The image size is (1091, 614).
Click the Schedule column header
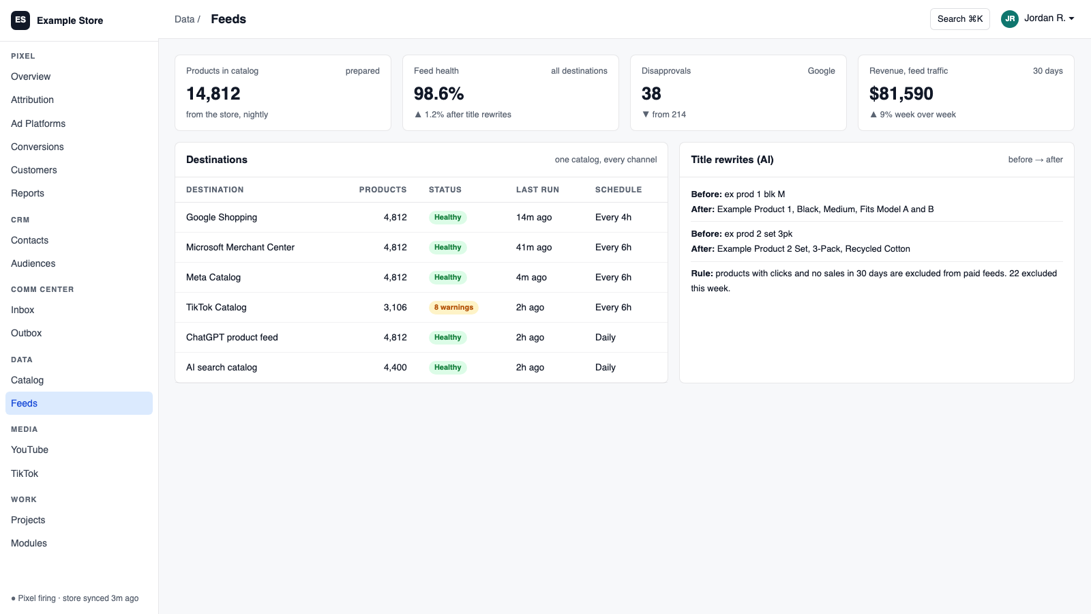[x=618, y=190]
